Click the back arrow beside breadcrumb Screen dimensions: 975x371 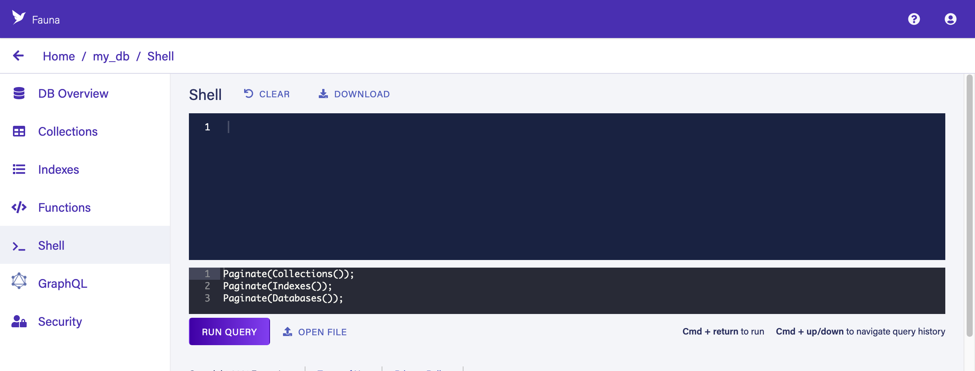(x=18, y=55)
